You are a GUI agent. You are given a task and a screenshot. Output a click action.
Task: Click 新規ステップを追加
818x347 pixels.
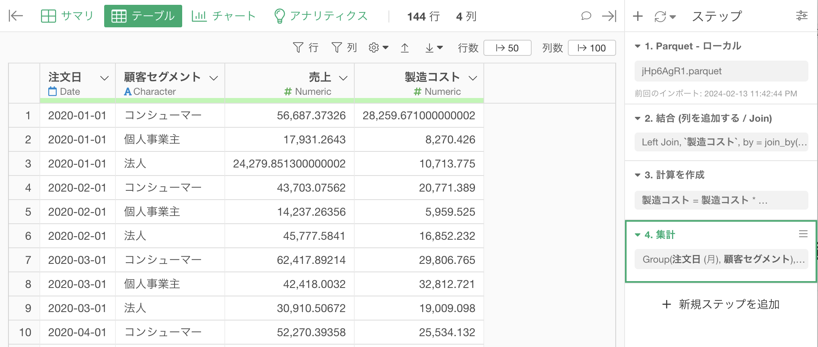point(721,304)
